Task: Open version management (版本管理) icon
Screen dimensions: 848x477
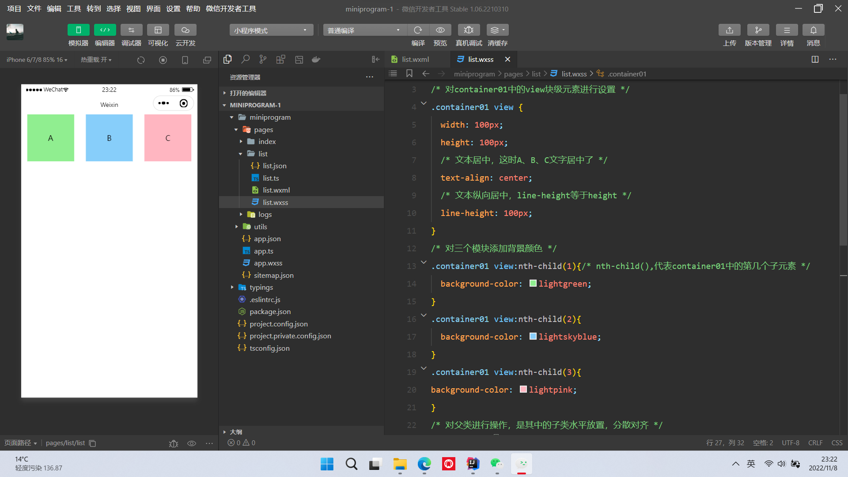Action: [758, 30]
